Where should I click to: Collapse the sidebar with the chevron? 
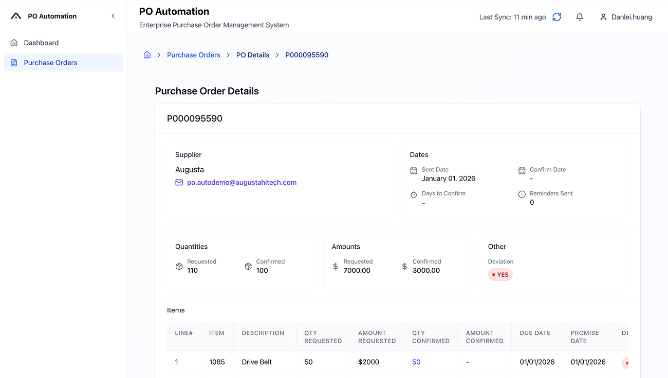113,16
